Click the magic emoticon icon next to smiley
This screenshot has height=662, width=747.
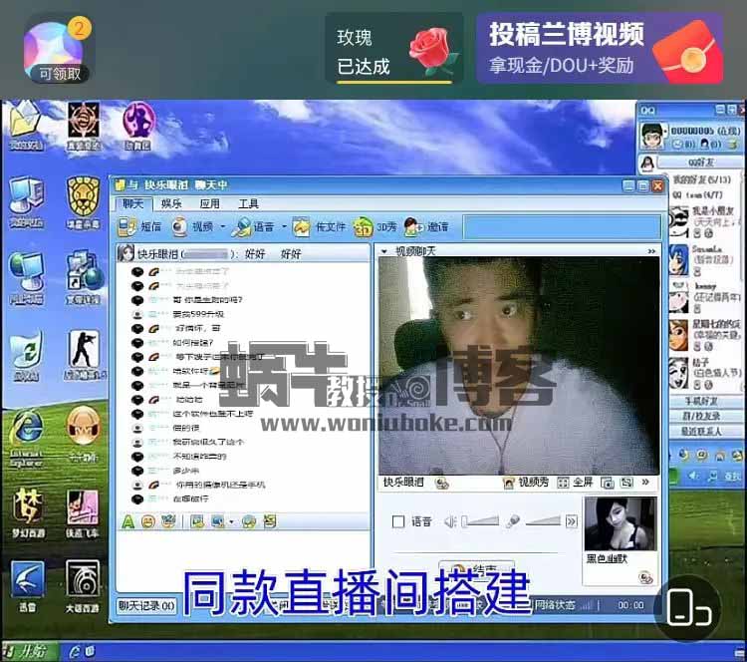pyautogui.click(x=168, y=521)
